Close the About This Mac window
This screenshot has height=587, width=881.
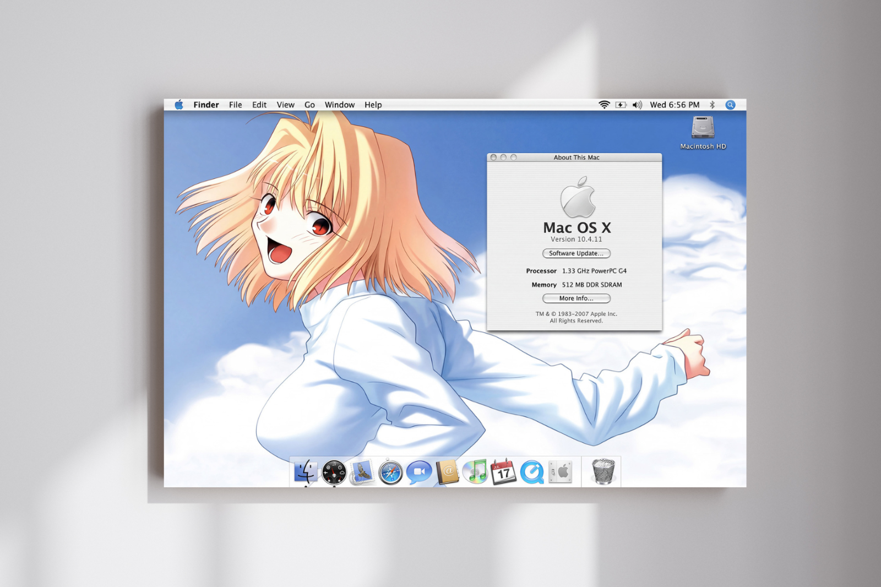493,157
